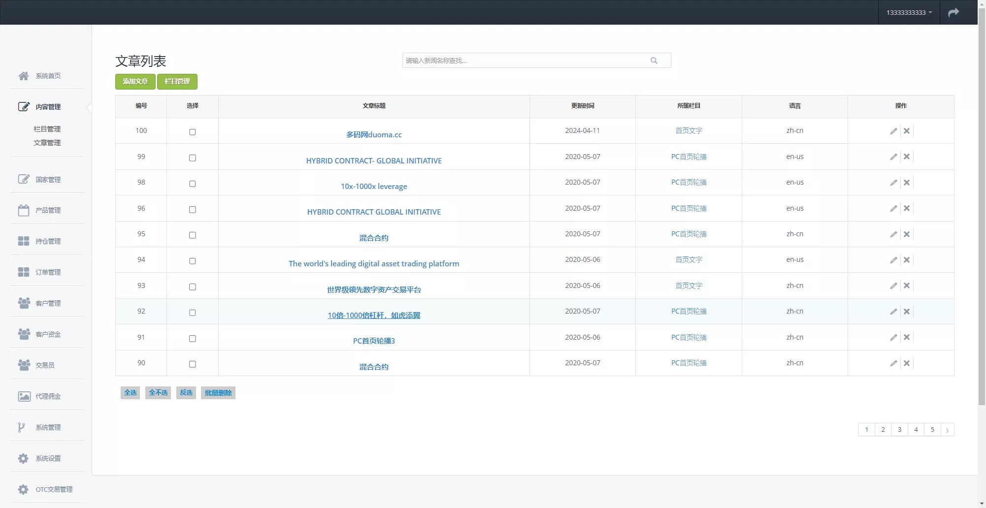The image size is (986, 508).
Task: Check the box for article 92
Action: (x=193, y=313)
